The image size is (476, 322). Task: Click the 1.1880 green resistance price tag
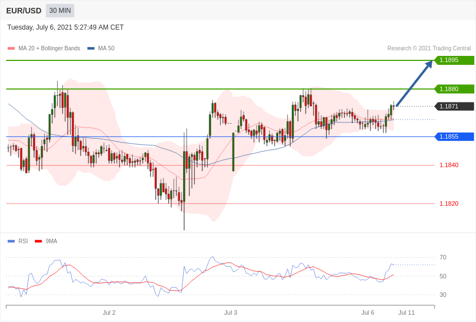pyautogui.click(x=454, y=89)
